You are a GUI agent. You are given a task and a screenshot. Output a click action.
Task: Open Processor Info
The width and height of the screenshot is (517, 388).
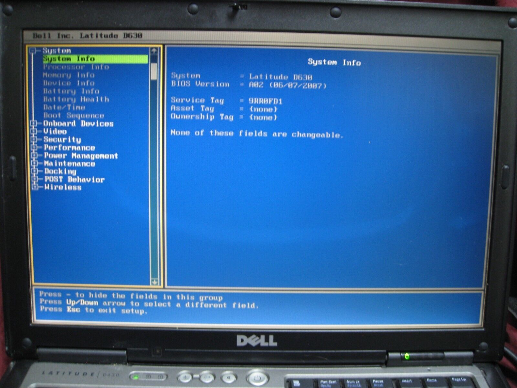[76, 67]
